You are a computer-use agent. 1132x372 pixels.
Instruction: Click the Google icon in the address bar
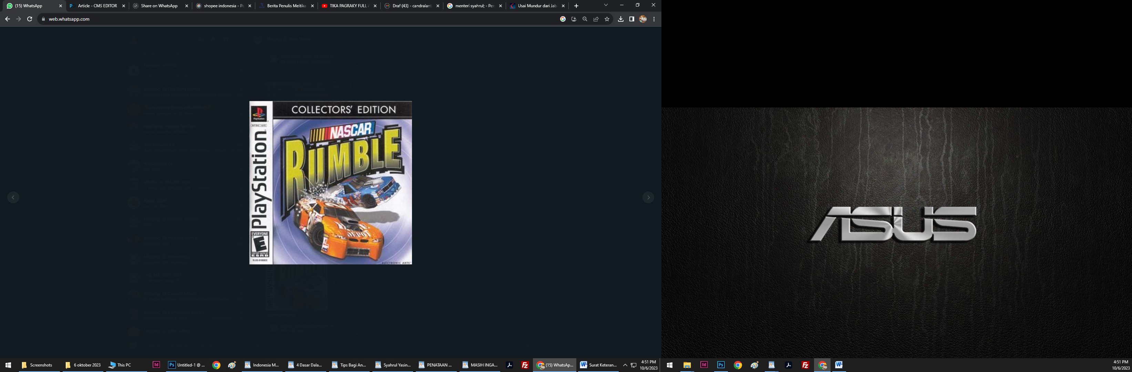click(563, 19)
